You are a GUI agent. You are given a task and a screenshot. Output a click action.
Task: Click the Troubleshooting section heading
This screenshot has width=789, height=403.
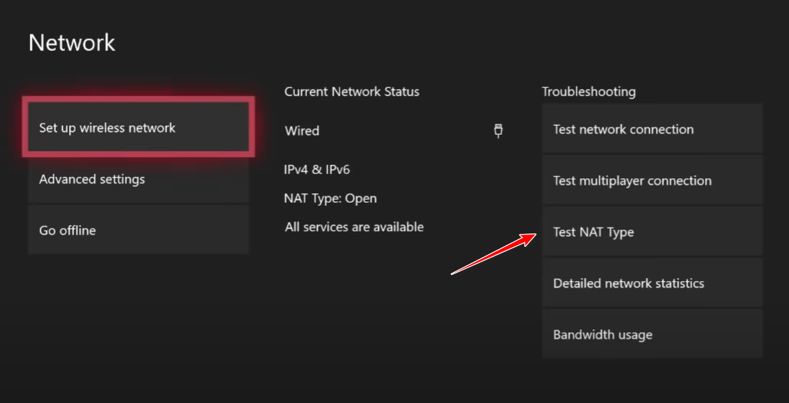coord(589,92)
